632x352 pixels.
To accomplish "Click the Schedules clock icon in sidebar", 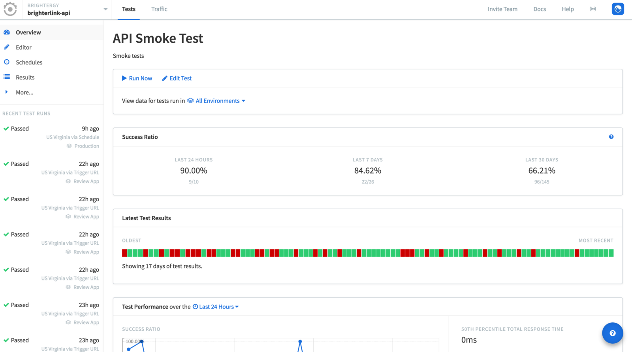I will (7, 62).
